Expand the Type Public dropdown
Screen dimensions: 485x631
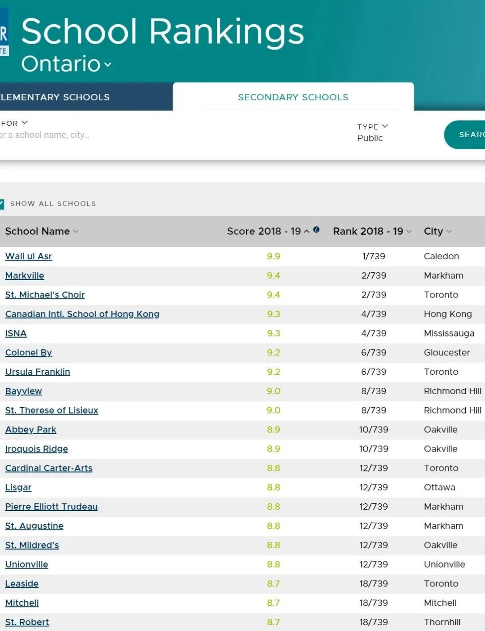click(372, 133)
